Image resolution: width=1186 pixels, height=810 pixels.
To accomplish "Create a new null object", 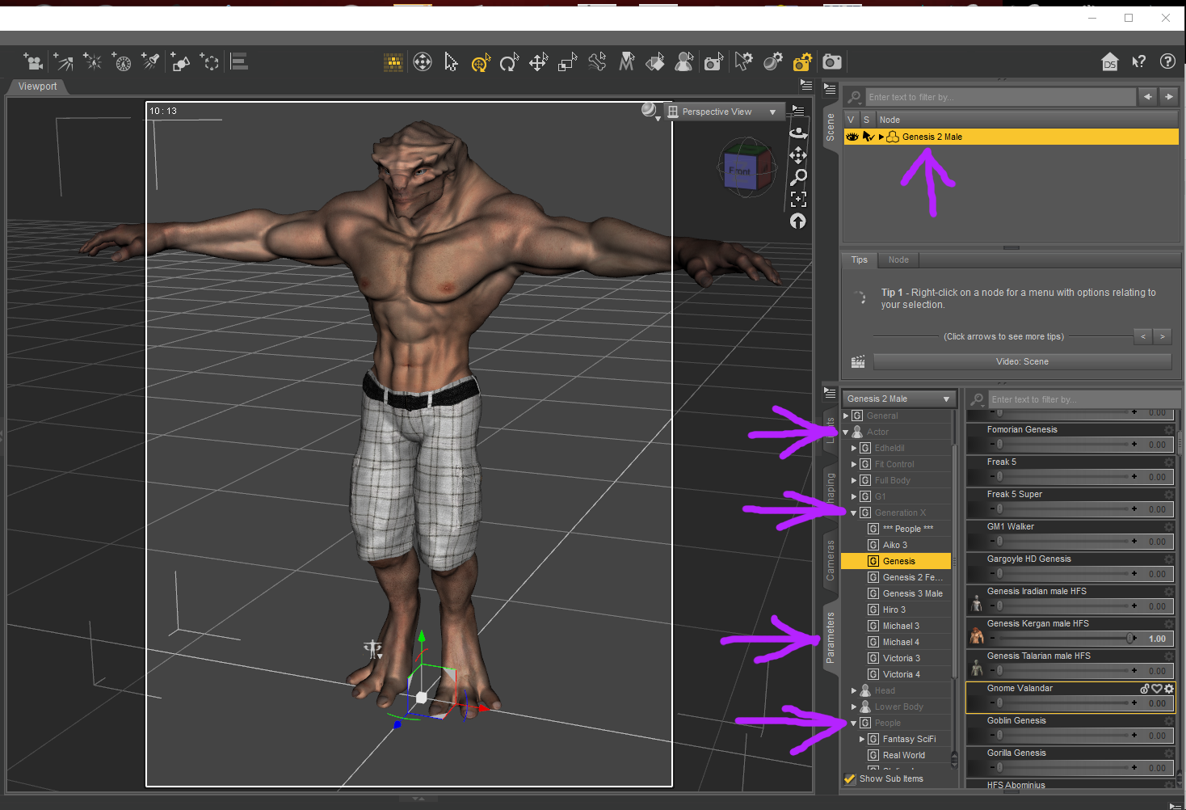I will (210, 62).
